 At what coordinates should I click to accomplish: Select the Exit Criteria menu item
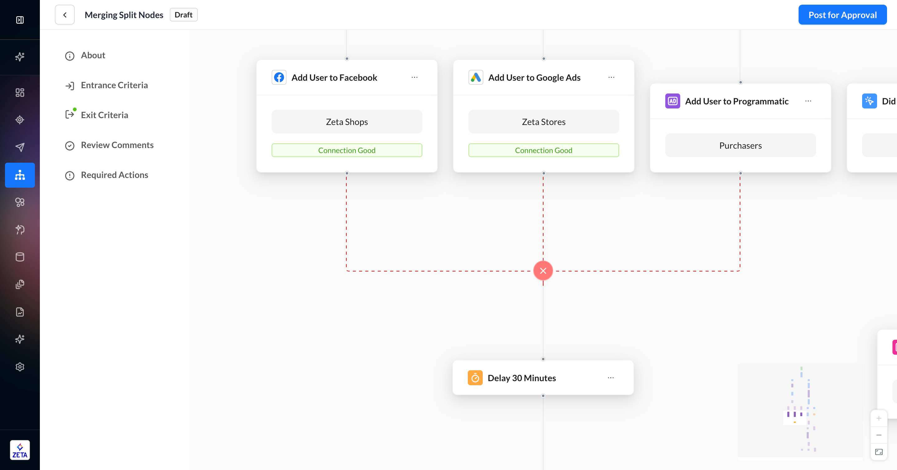pos(104,115)
